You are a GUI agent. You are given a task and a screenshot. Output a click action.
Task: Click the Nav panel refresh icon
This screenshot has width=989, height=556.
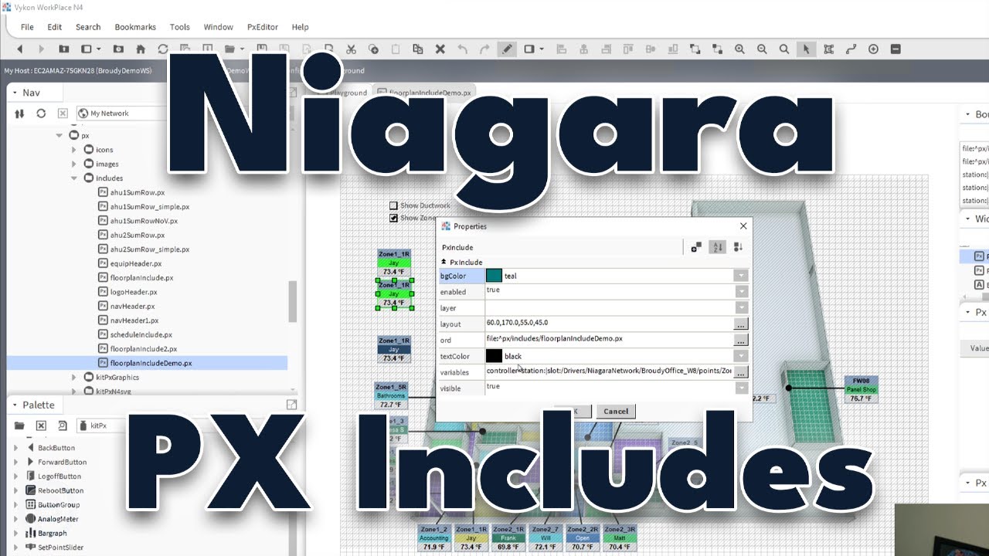click(41, 114)
